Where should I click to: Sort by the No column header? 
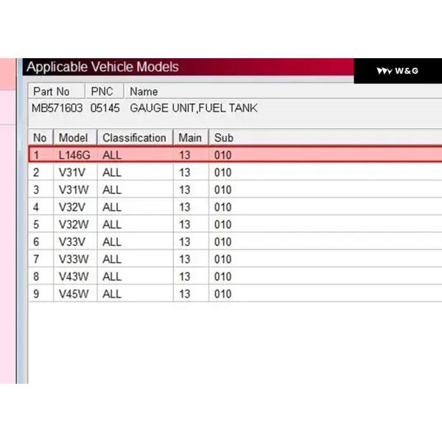coord(40,138)
